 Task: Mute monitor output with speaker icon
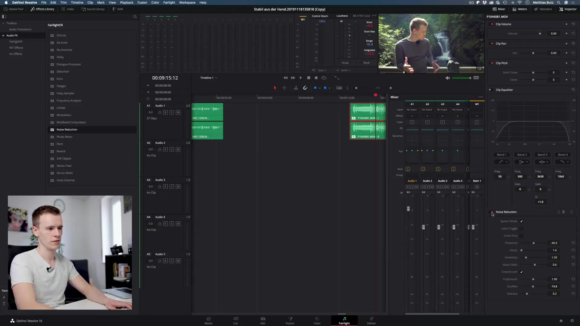click(448, 78)
